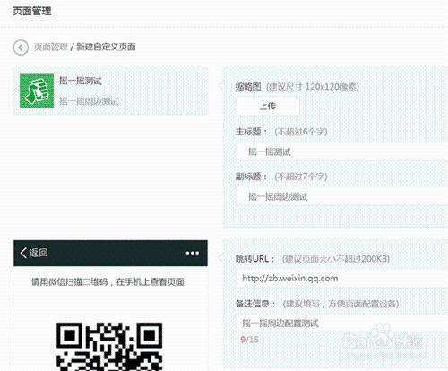The height and width of the screenshot is (371, 448).
Task: Open the 页面管理 breadcrumb link
Action: 50,47
